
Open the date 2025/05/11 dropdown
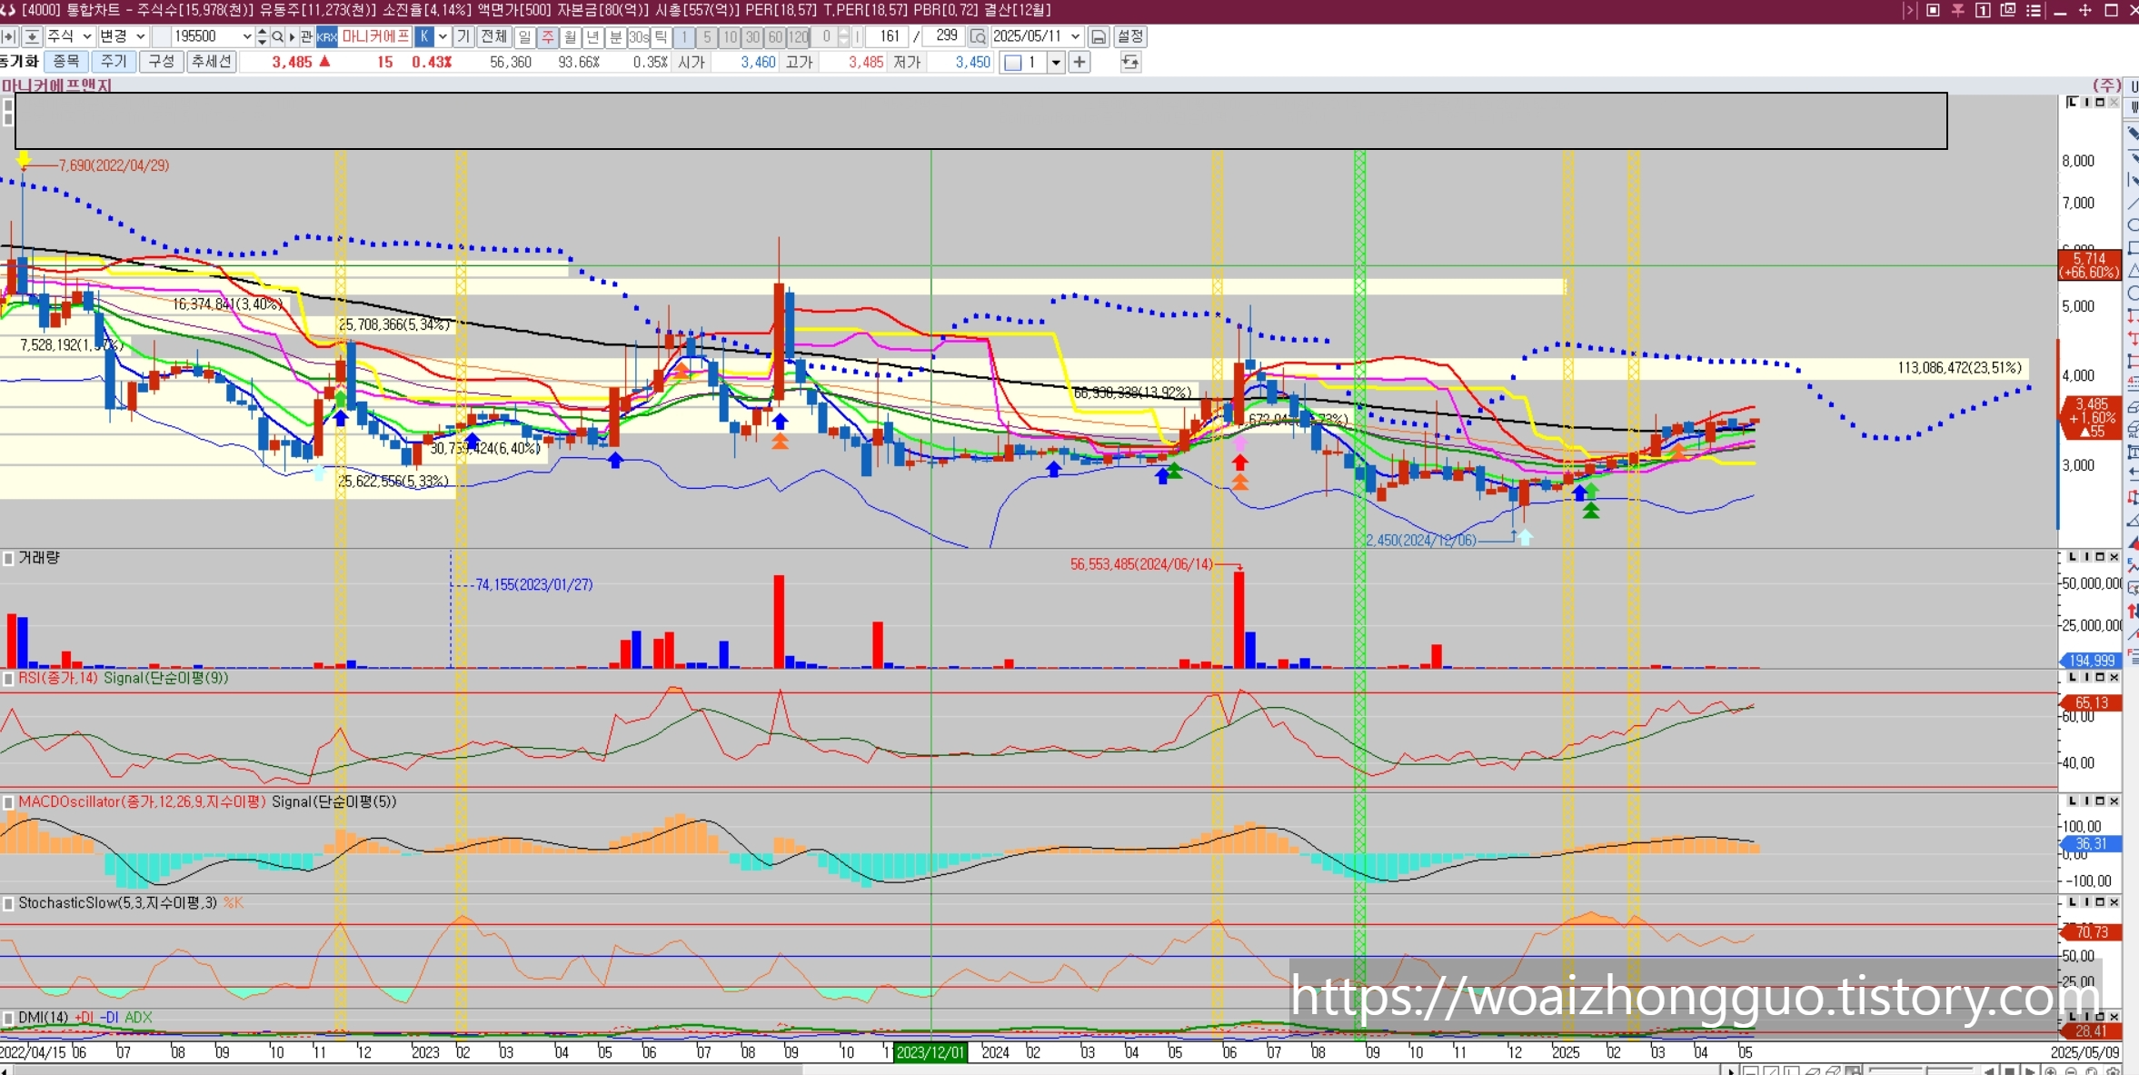1075,36
